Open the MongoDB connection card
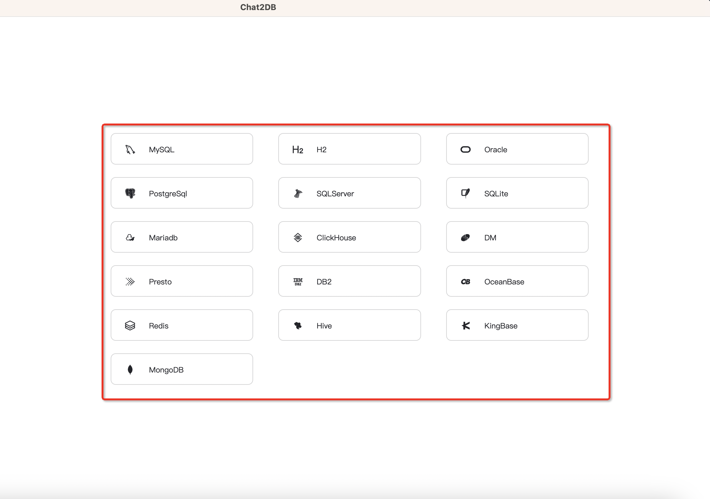The height and width of the screenshot is (499, 710). click(182, 369)
